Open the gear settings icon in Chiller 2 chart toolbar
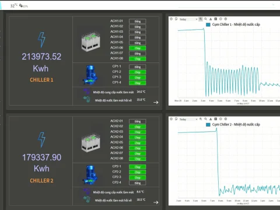Screen dimensions: 280x210 point(226,119)
